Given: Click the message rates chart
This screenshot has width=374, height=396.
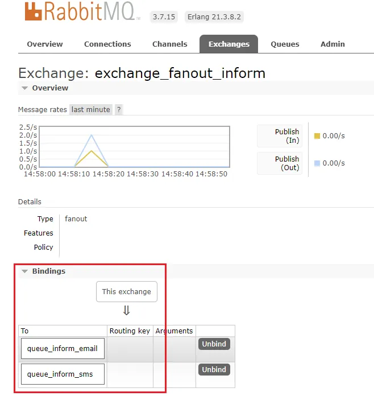Looking at the screenshot, I should tap(134, 147).
